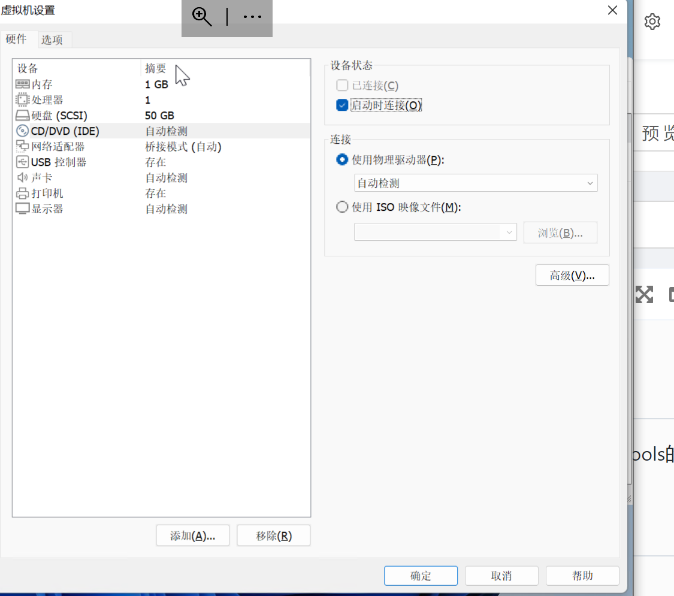Select CD/DVD (IDE) device row

tap(162, 131)
